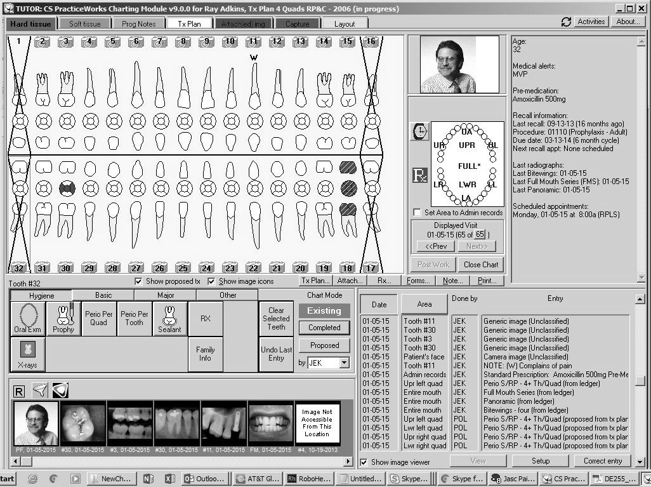Select tooth number 18 label icon
651x487 pixels.
[347, 268]
